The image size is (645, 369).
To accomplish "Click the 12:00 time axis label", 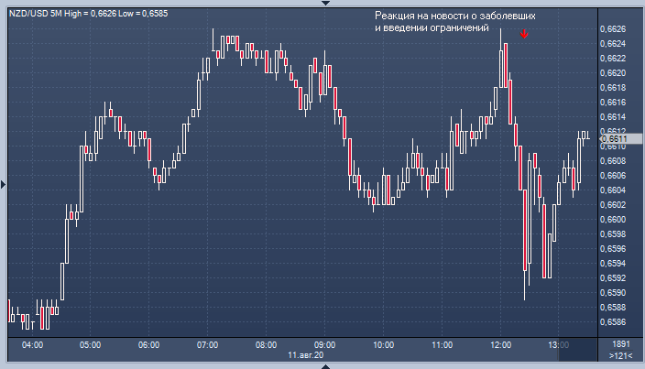I will point(501,345).
